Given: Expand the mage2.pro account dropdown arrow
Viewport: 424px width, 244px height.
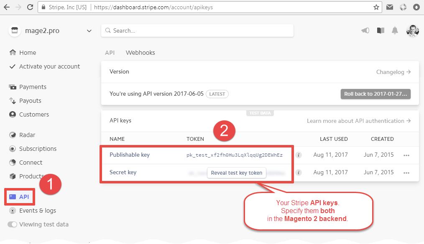Looking at the screenshot, I should pyautogui.click(x=89, y=31).
